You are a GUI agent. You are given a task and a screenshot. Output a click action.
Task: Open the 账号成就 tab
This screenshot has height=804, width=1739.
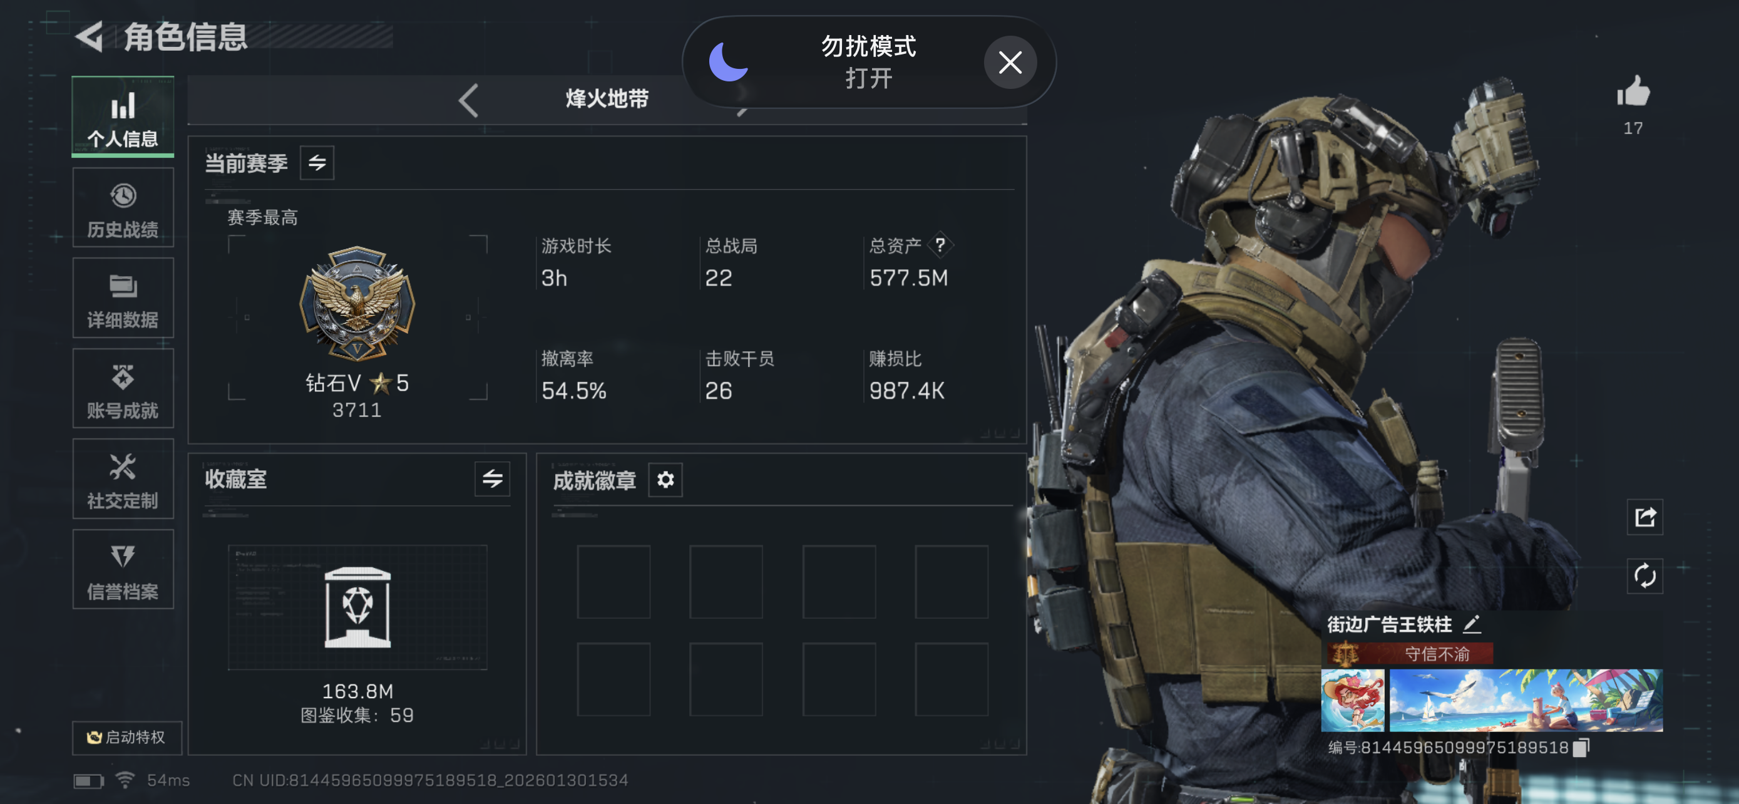tap(123, 389)
